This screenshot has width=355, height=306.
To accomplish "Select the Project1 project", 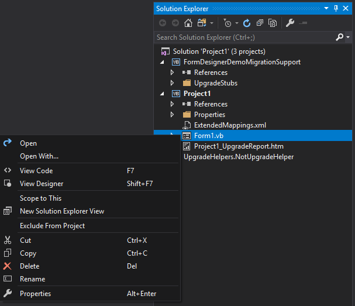I will click(x=197, y=94).
